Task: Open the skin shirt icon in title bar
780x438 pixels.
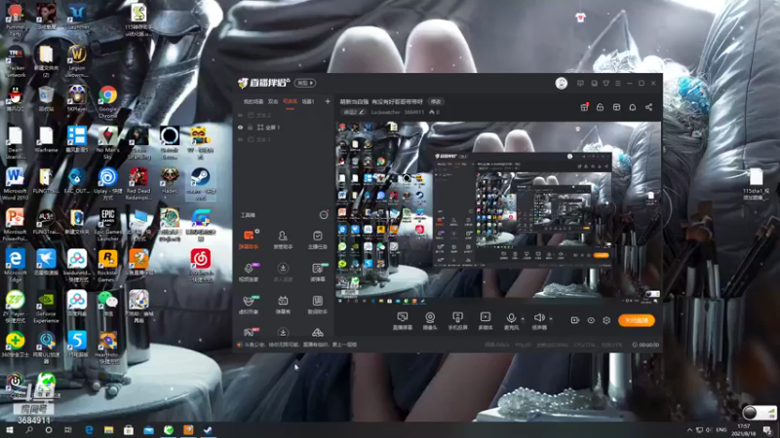Action: coord(605,83)
